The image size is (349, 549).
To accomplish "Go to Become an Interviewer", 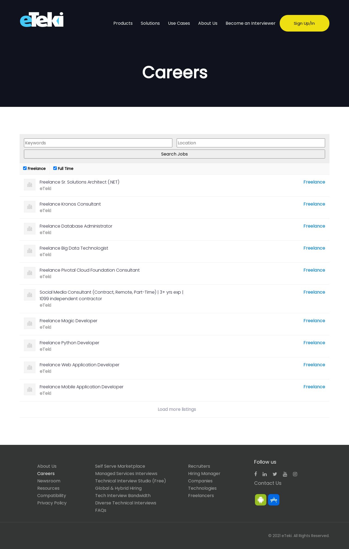I will (250, 23).
